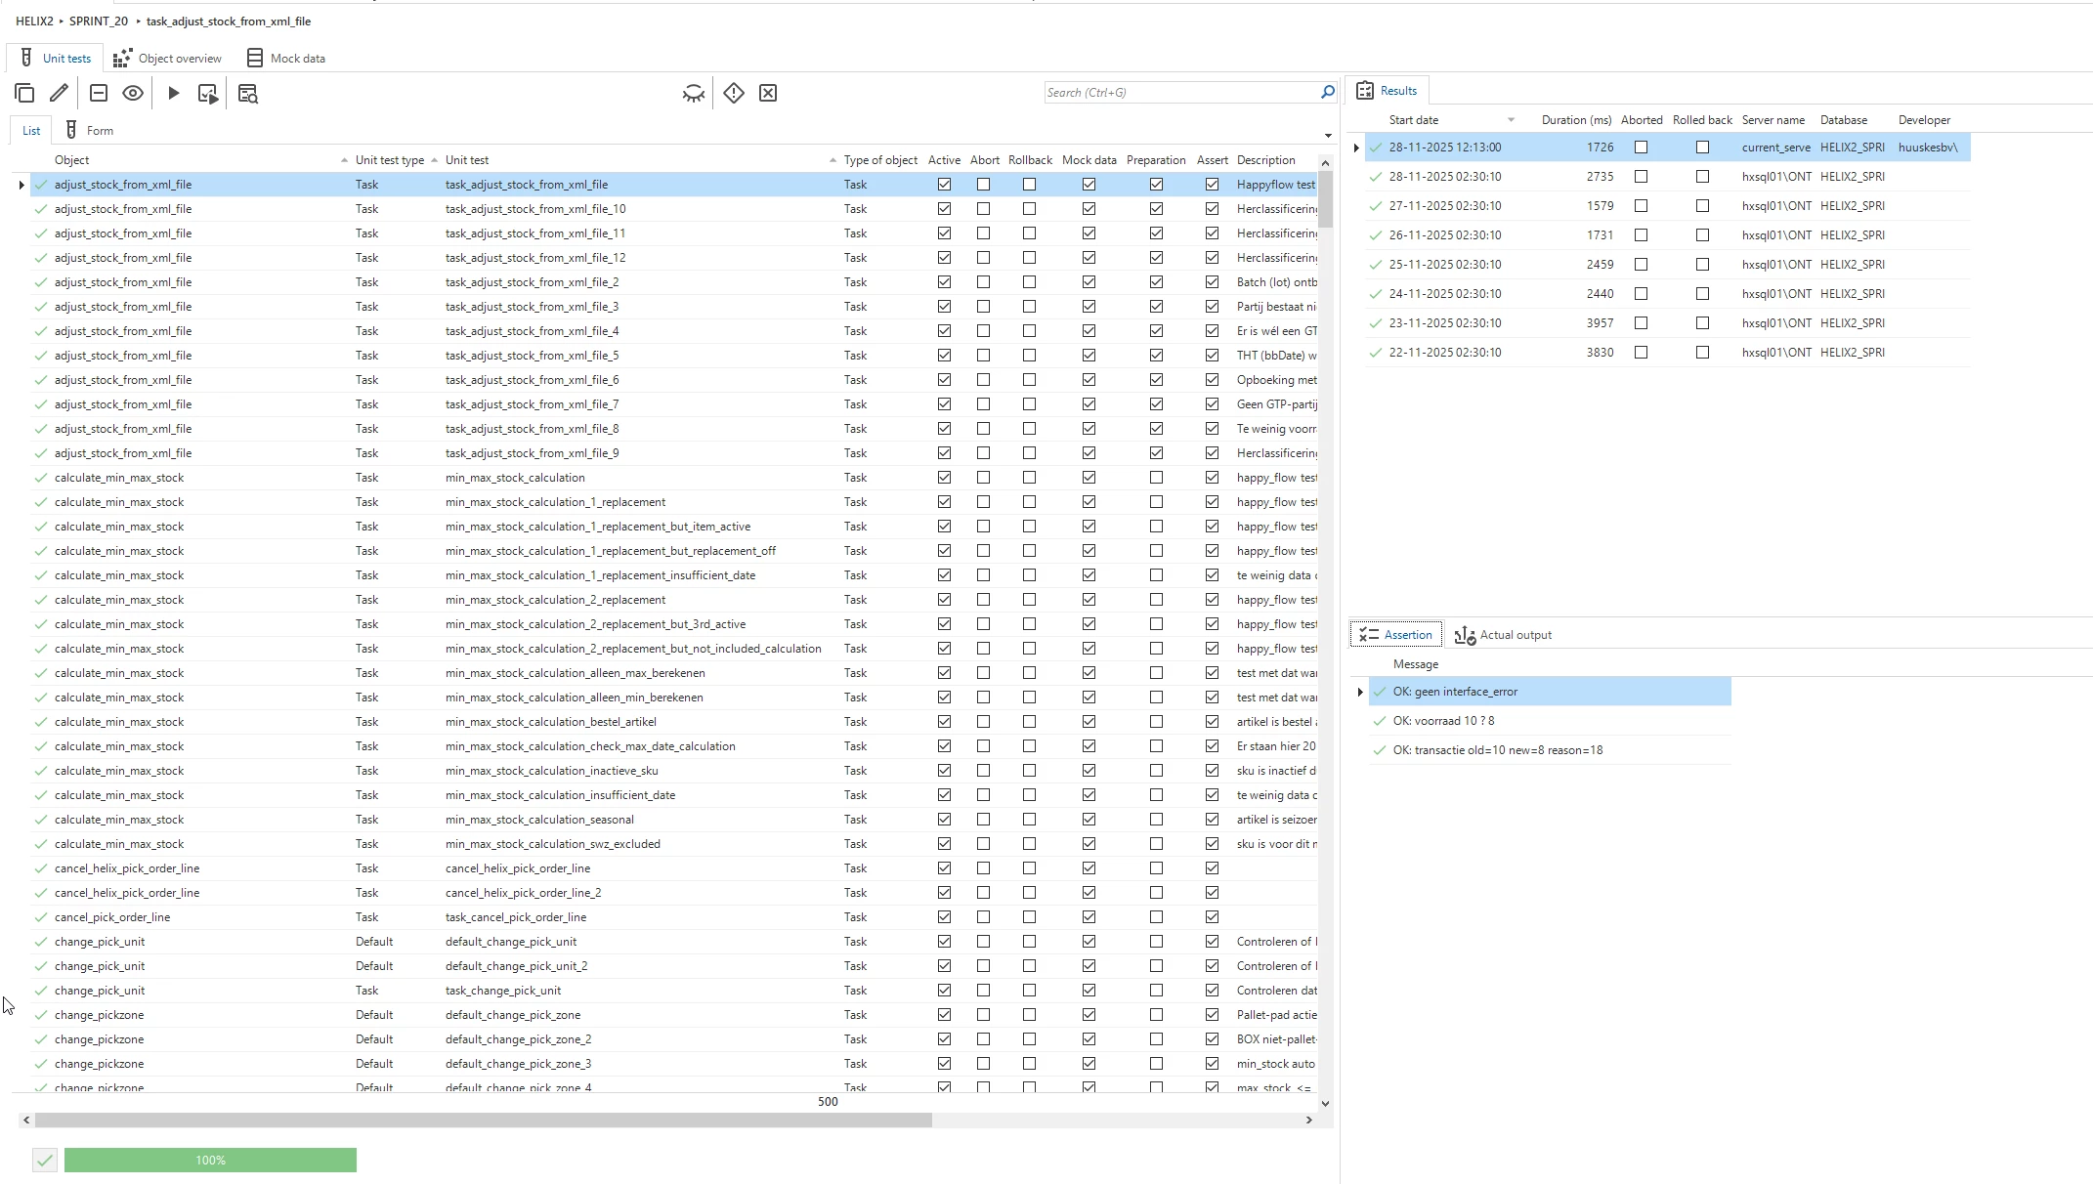
Task: Open the dropdown arrow beside List/Form tabs
Action: tap(1328, 135)
